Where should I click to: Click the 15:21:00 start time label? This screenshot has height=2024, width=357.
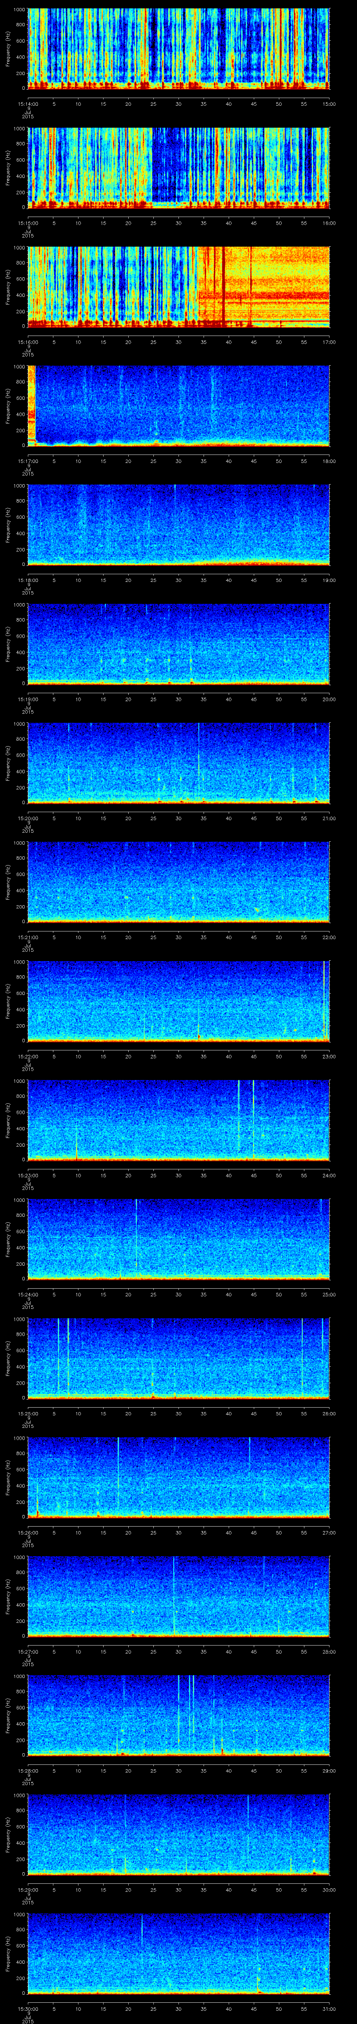click(28, 937)
